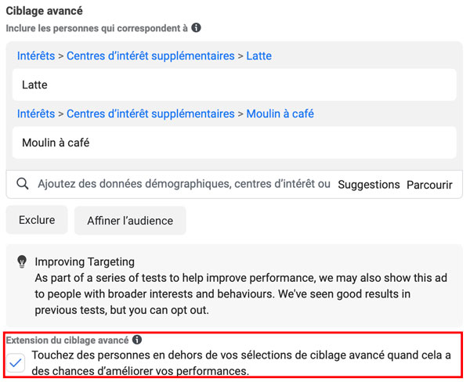Screen dimensions: 470x382
Task: Uncheck the advanced targeting extension checkbox
Action: [x=16, y=362]
